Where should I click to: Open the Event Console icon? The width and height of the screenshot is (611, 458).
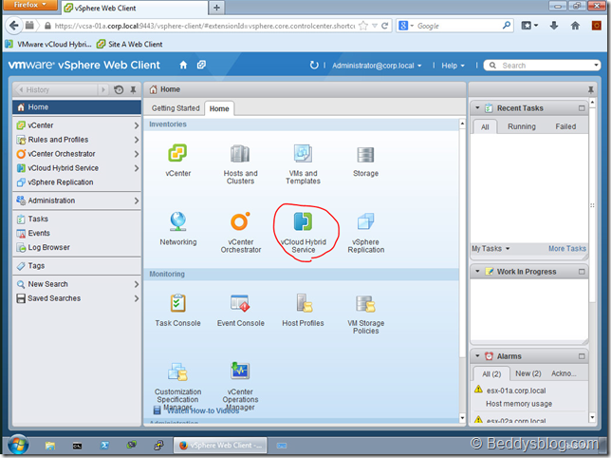240,303
